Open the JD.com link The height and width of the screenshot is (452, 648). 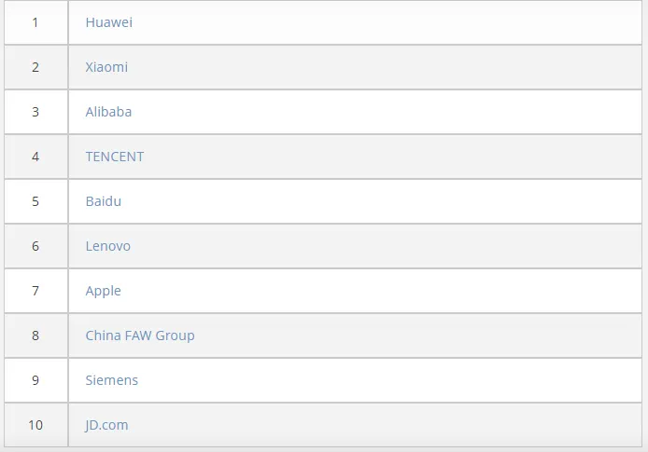click(x=106, y=425)
